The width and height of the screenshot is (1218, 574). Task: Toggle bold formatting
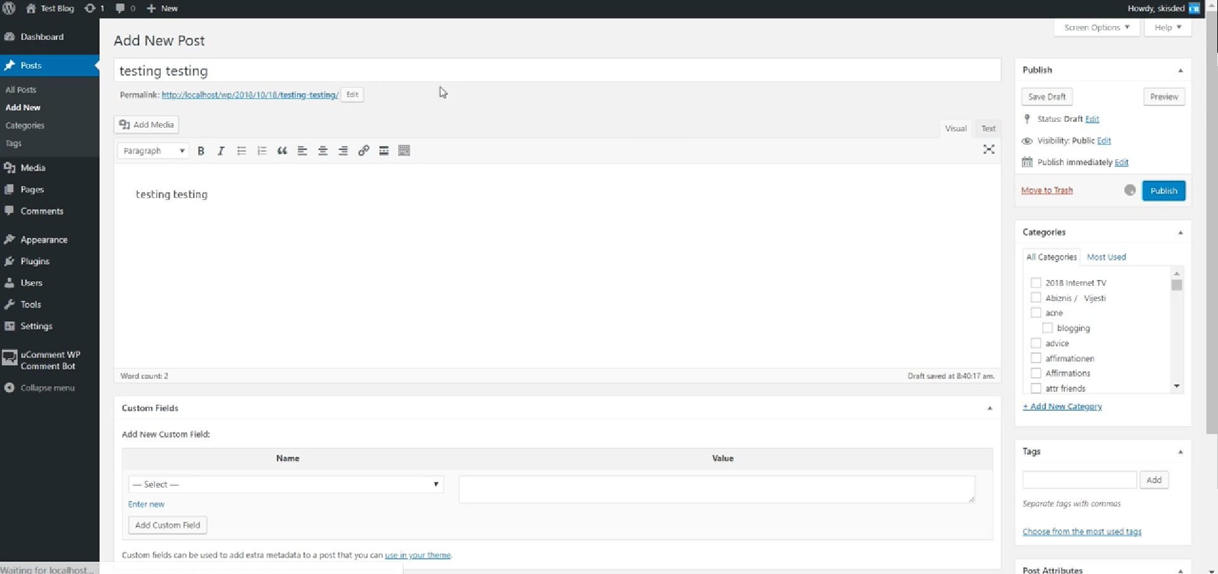[201, 150]
